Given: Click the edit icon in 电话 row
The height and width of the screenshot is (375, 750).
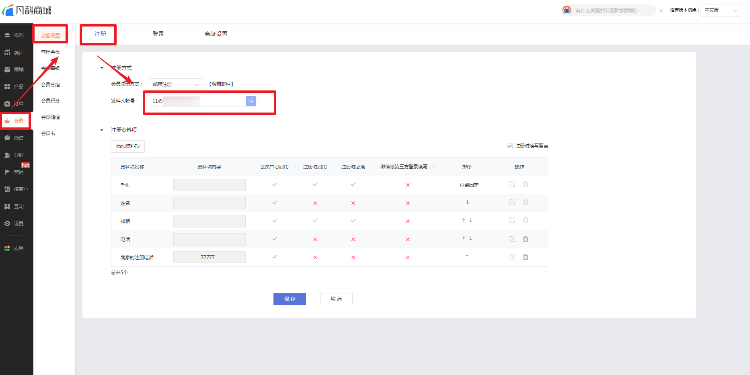Looking at the screenshot, I should (512, 239).
